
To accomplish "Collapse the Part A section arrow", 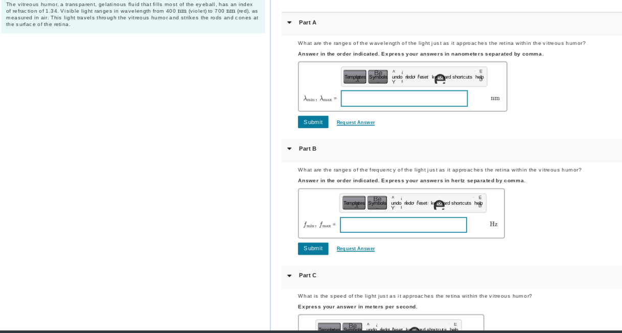I will [x=289, y=22].
